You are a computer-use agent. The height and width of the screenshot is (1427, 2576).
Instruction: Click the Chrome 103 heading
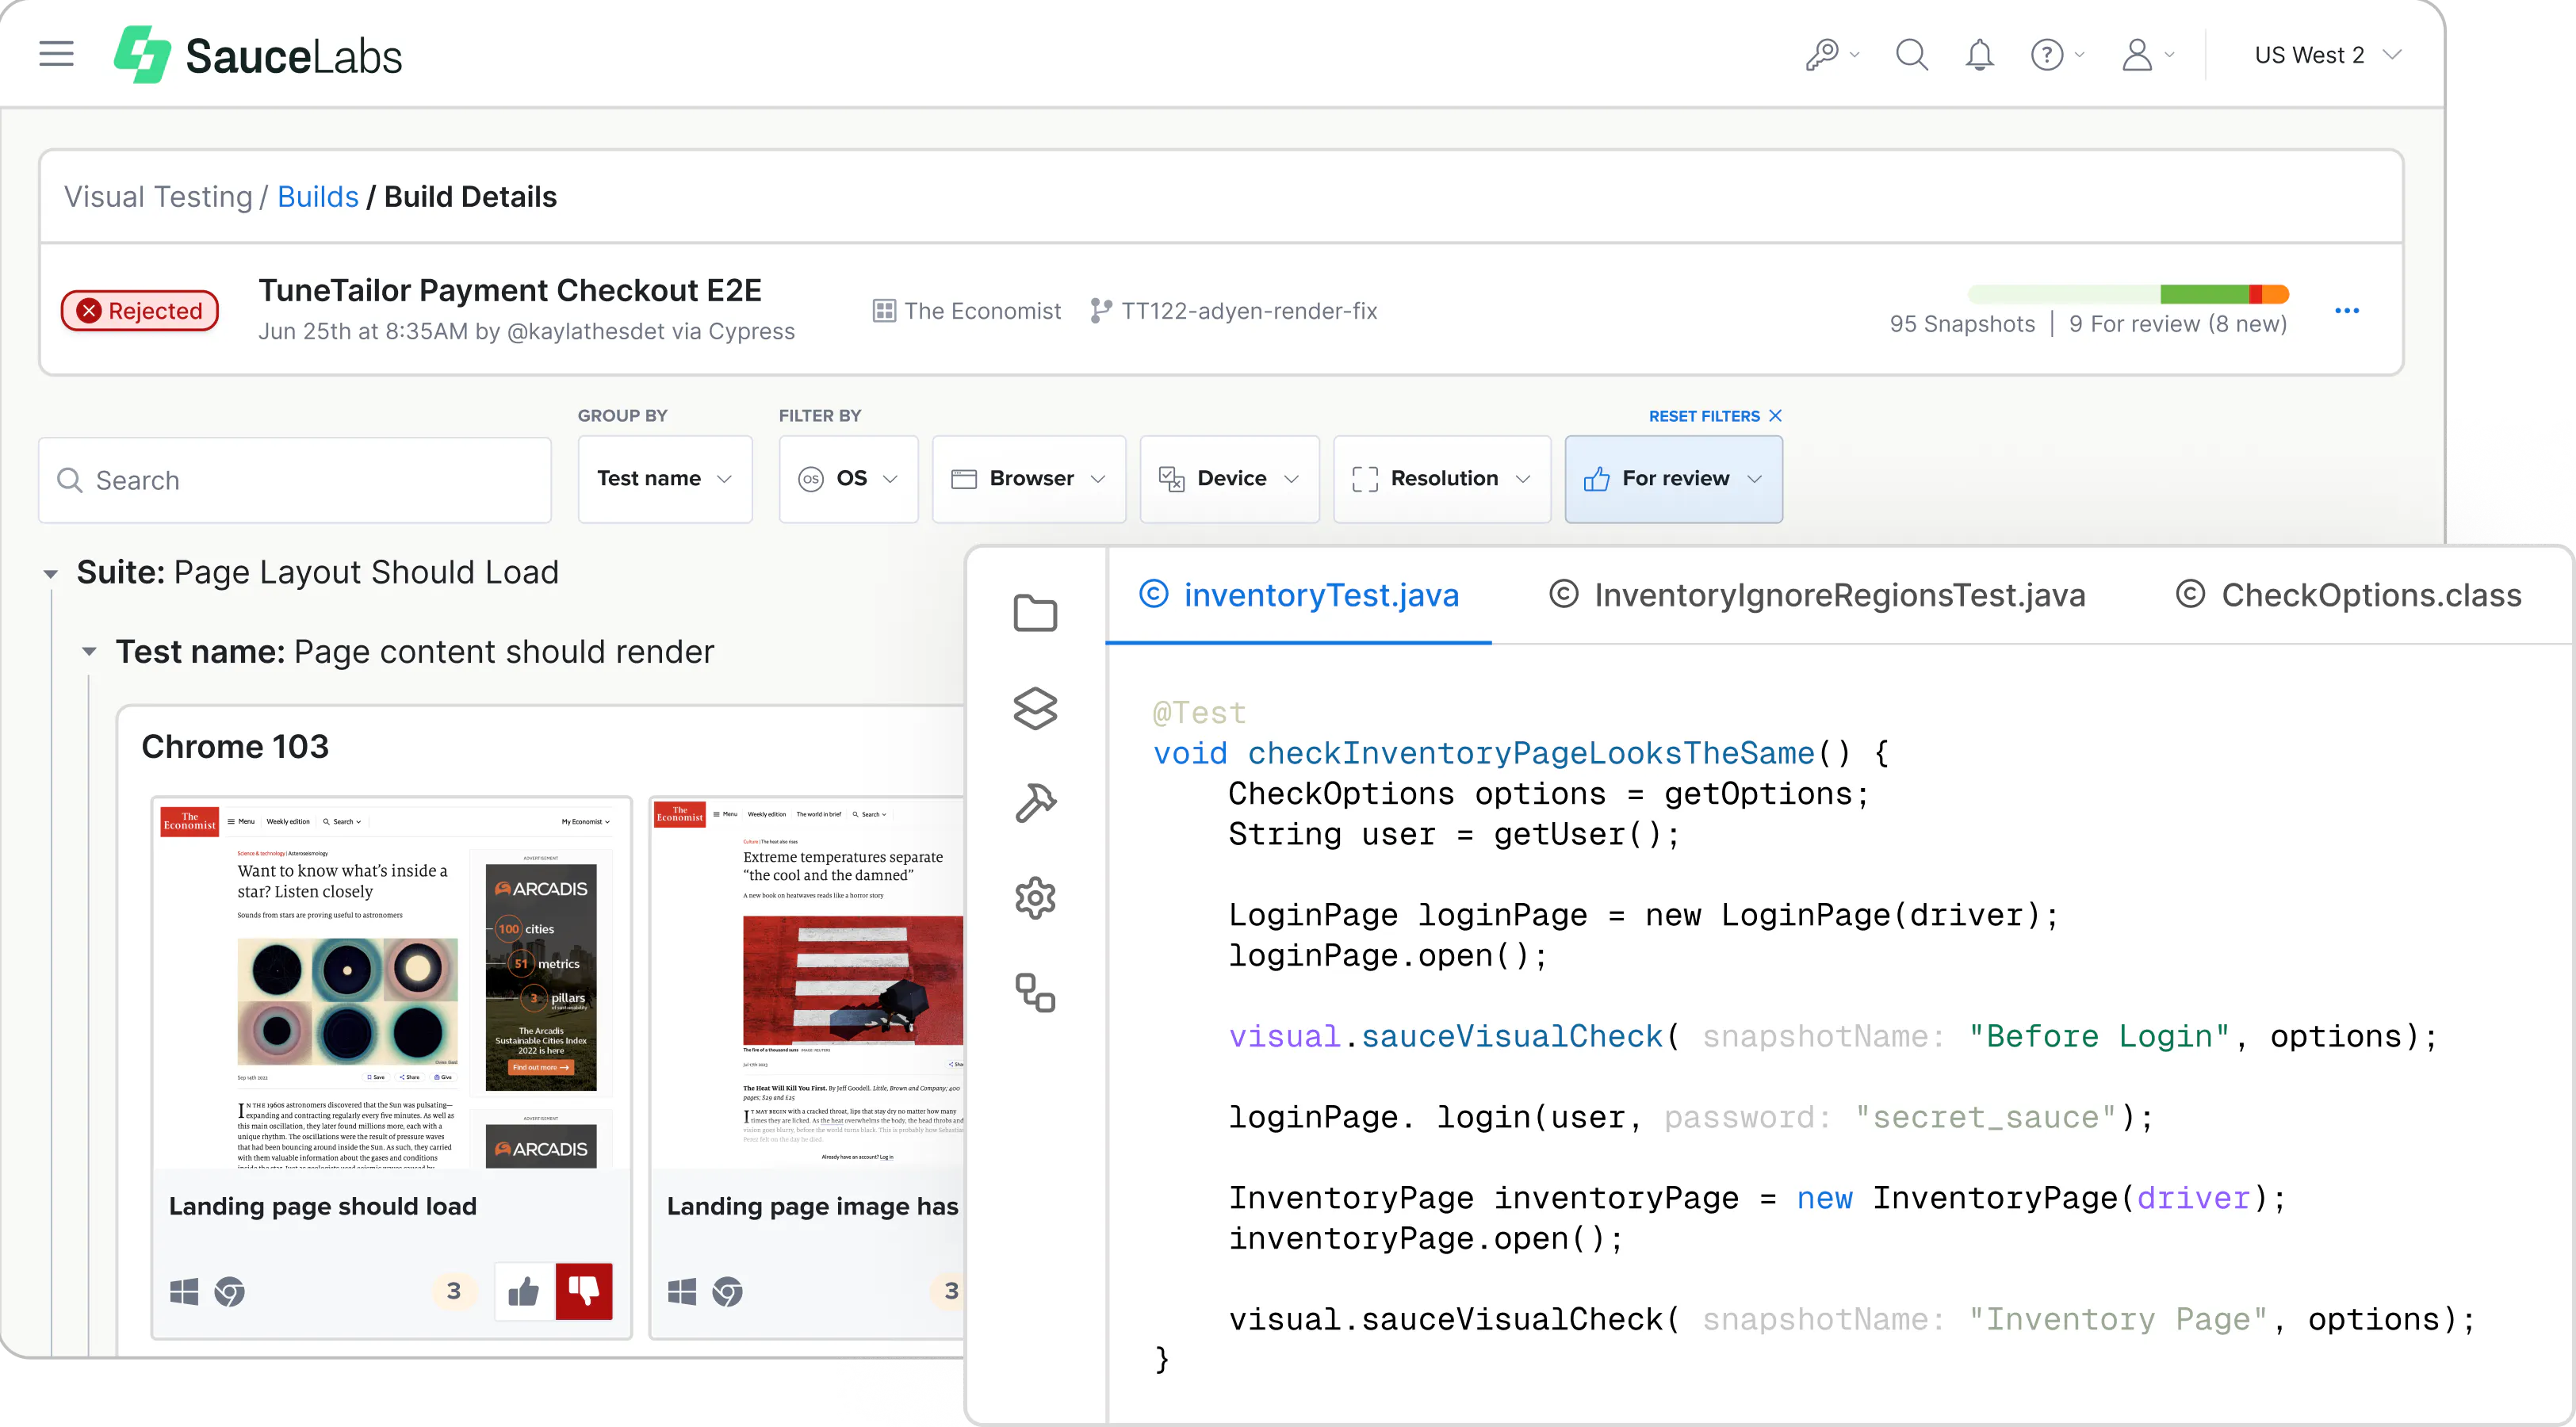(235, 746)
